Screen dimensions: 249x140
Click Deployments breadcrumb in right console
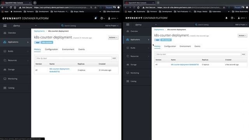(x=159, y=30)
